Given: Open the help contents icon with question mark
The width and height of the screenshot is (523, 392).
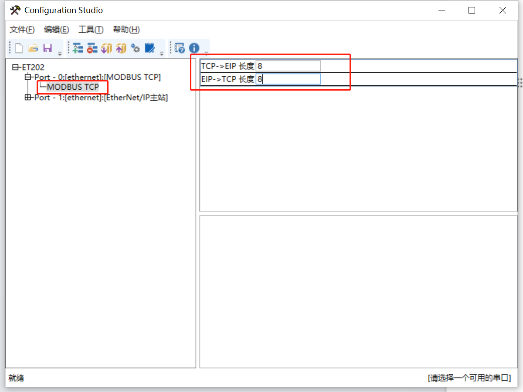Looking at the screenshot, I should (x=180, y=48).
